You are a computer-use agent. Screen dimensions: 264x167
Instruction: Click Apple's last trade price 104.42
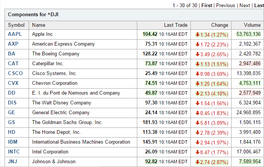click(x=150, y=34)
